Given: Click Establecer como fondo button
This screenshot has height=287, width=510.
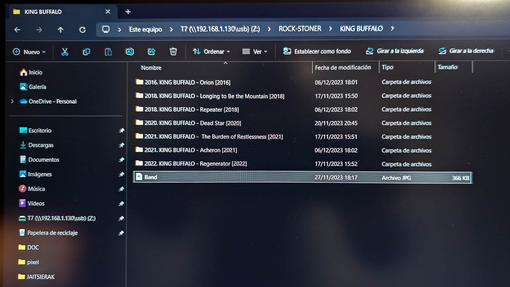Looking at the screenshot, I should coord(317,51).
